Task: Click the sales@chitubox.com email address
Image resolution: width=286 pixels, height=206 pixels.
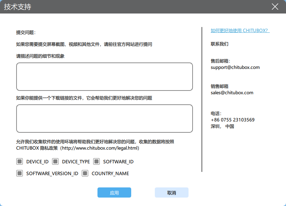Action: 232,93
